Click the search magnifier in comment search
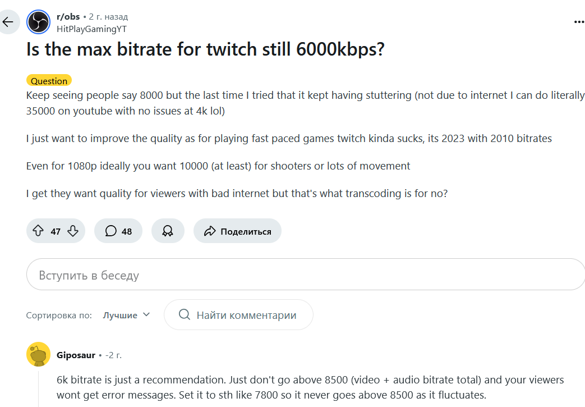Screen dimensions: 585x407 click(185, 314)
